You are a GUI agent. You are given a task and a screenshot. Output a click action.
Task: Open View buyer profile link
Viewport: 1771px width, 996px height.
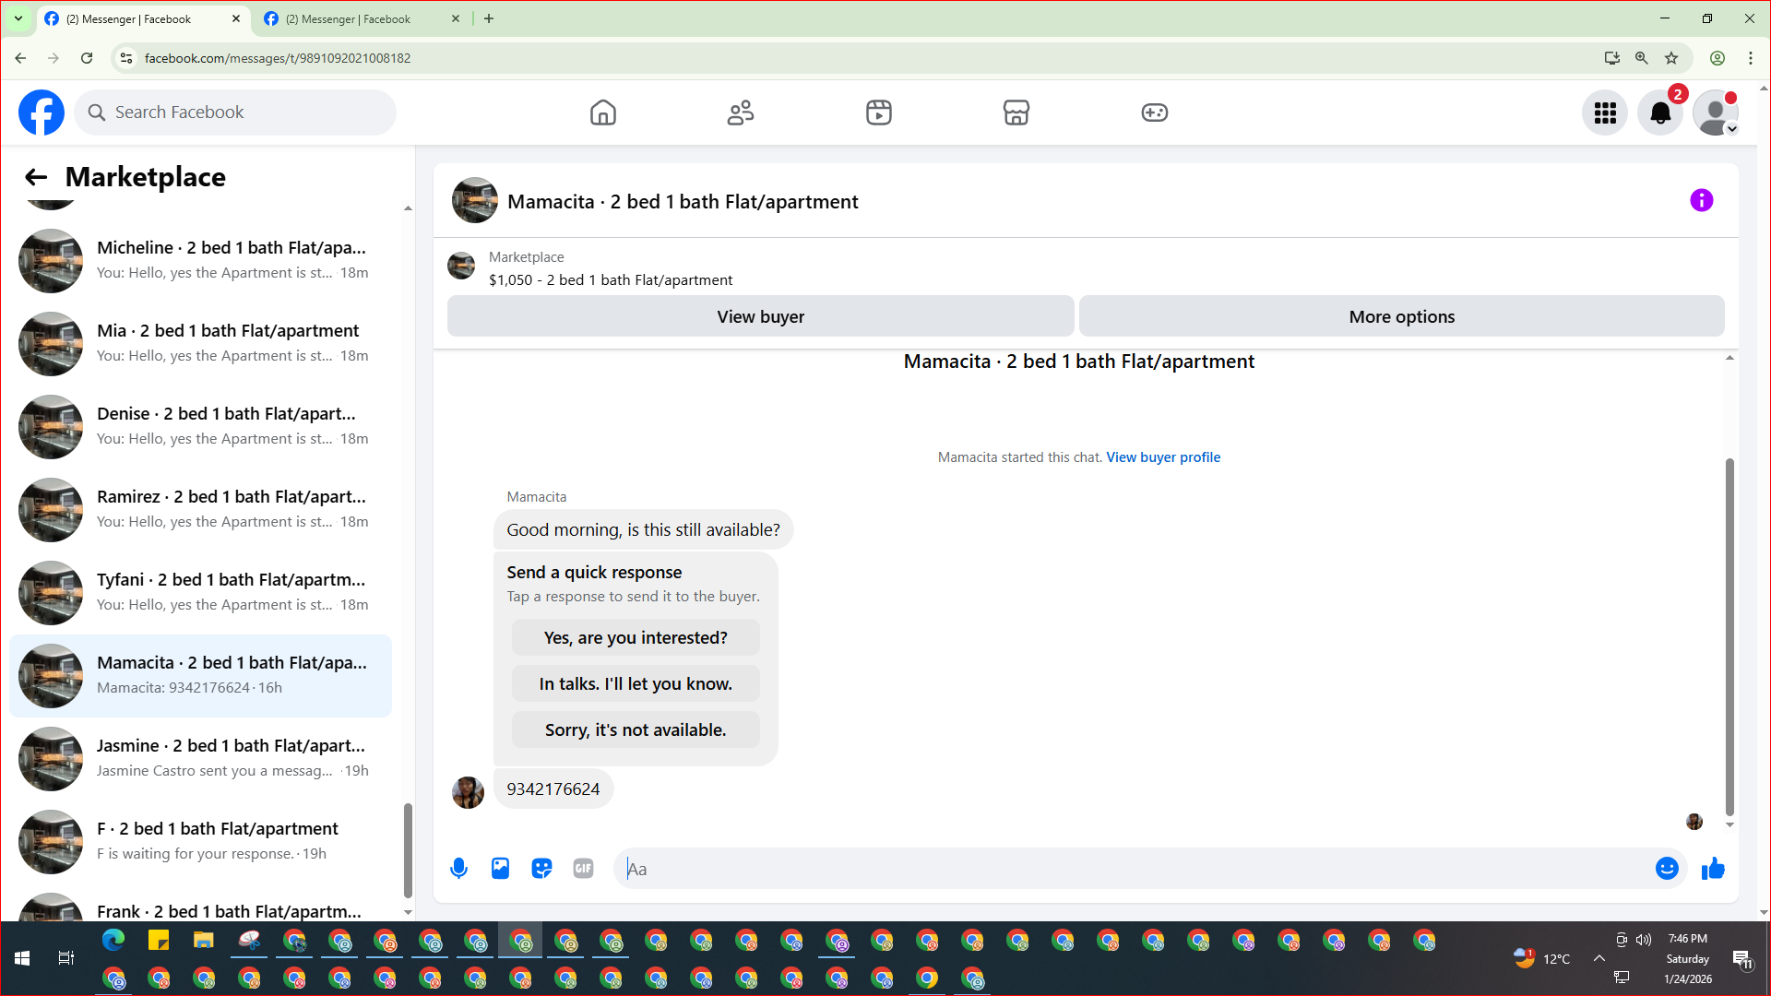click(x=1162, y=457)
